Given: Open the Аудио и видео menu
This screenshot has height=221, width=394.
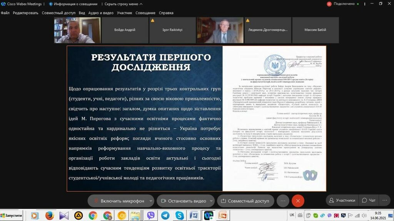Looking at the screenshot, I should coord(101,13).
